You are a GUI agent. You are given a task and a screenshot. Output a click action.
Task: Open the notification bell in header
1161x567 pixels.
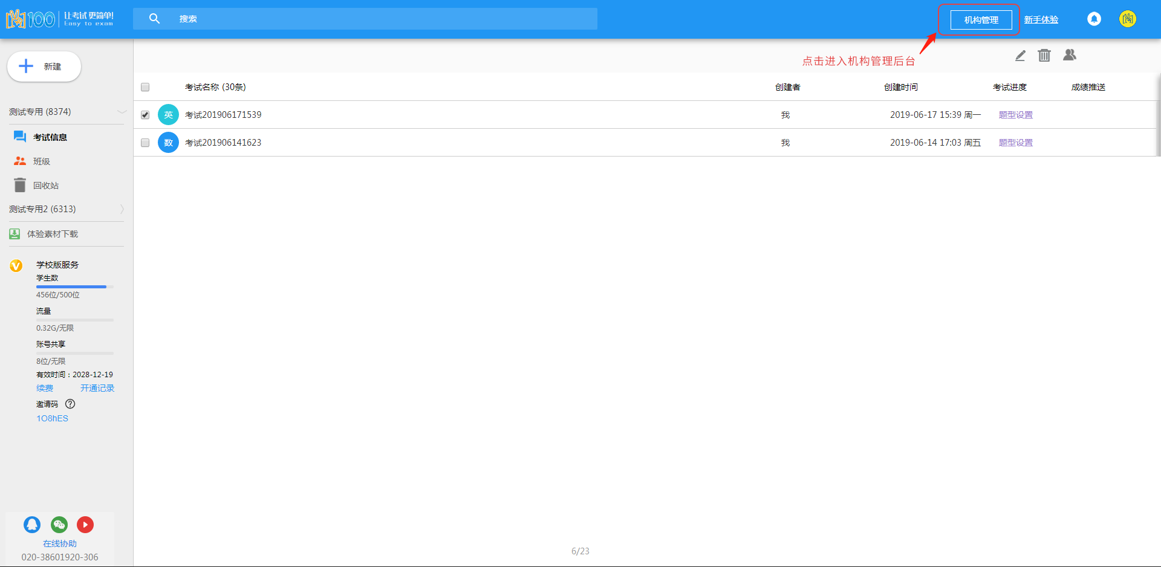pos(1094,19)
